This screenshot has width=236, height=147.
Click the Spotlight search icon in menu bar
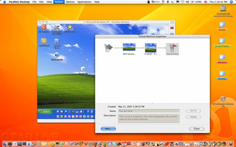[x=231, y=2]
